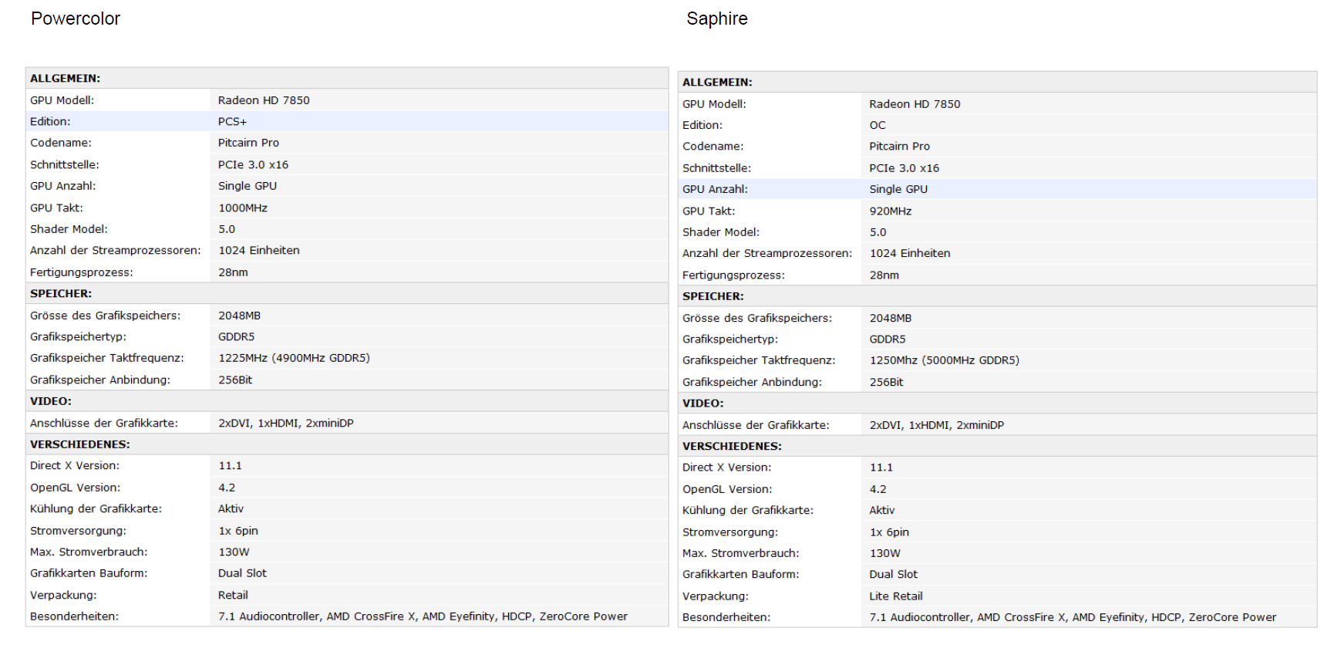Click Powercolor ALLGEMEIN section header

point(65,79)
